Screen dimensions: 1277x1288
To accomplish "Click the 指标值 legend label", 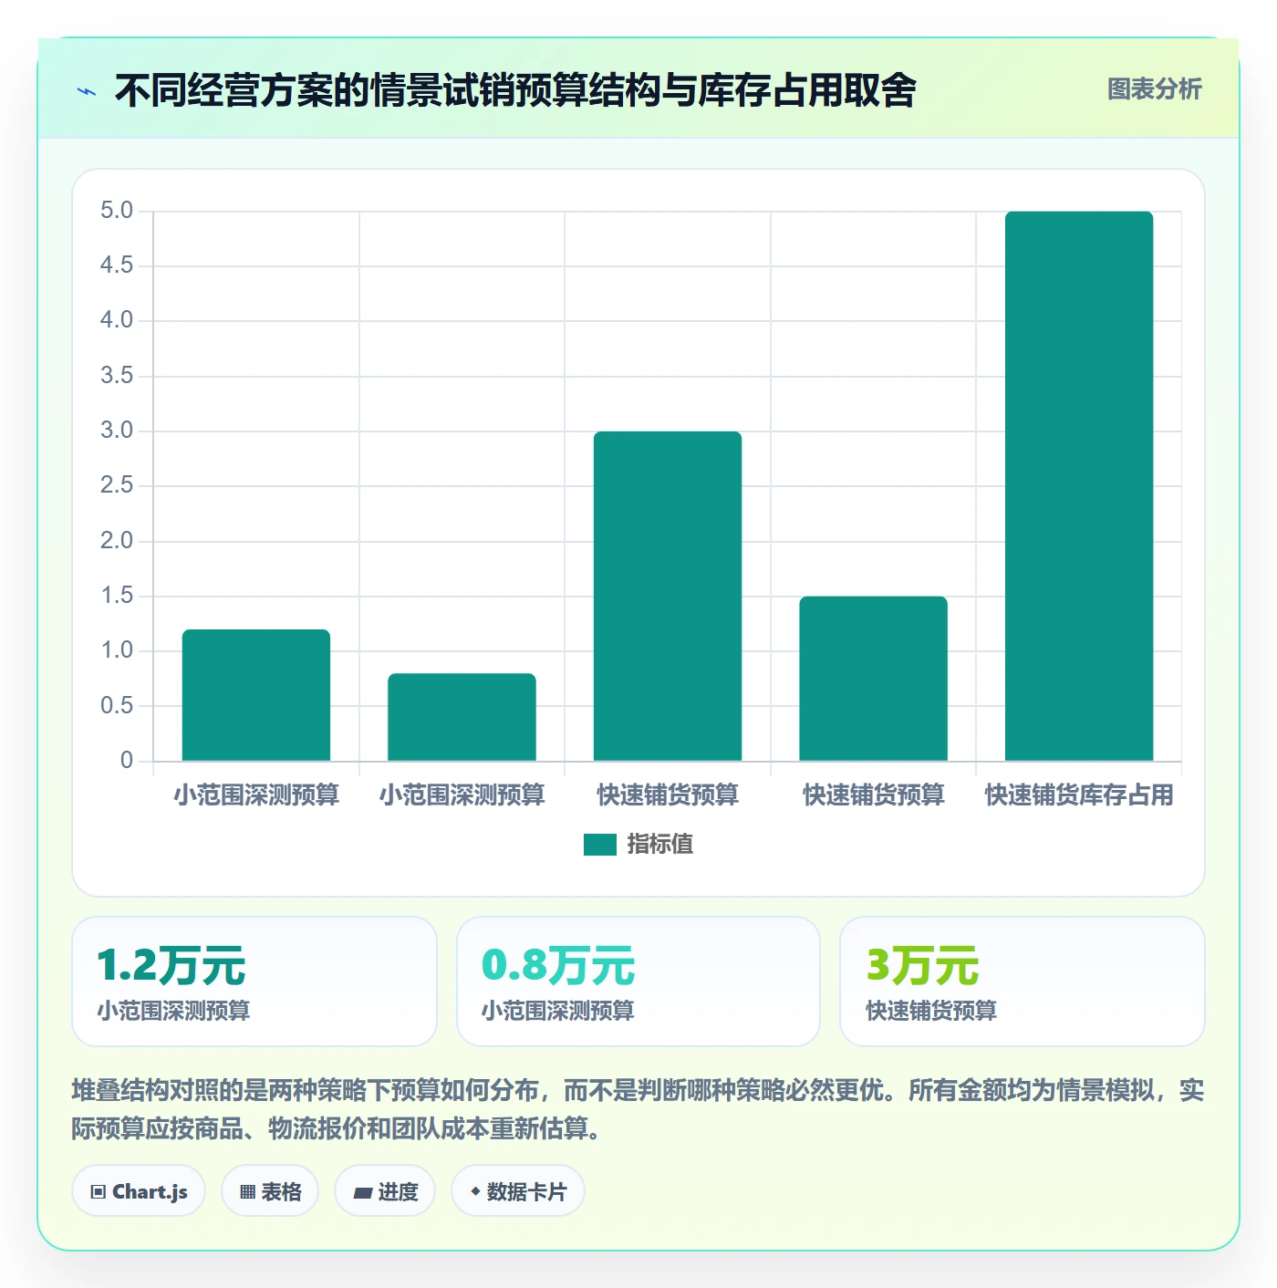I will pos(660,845).
